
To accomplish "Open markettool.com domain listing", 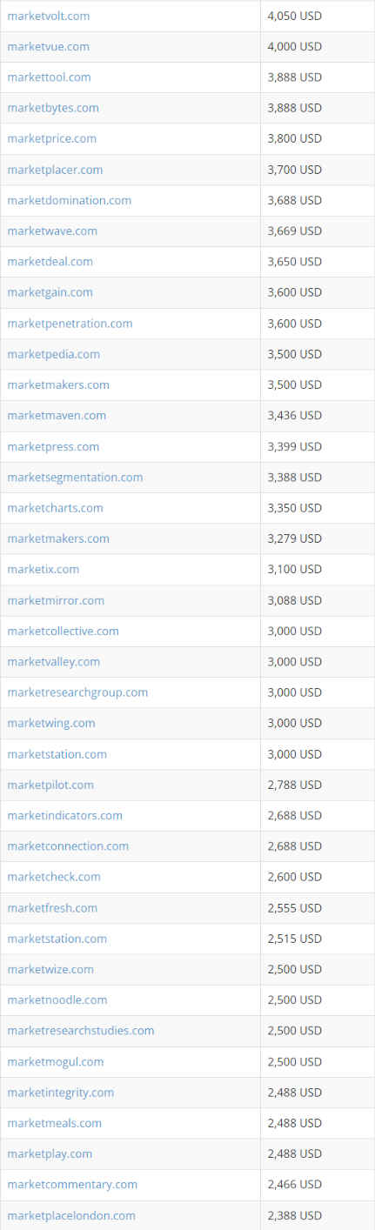I will click(x=49, y=77).
